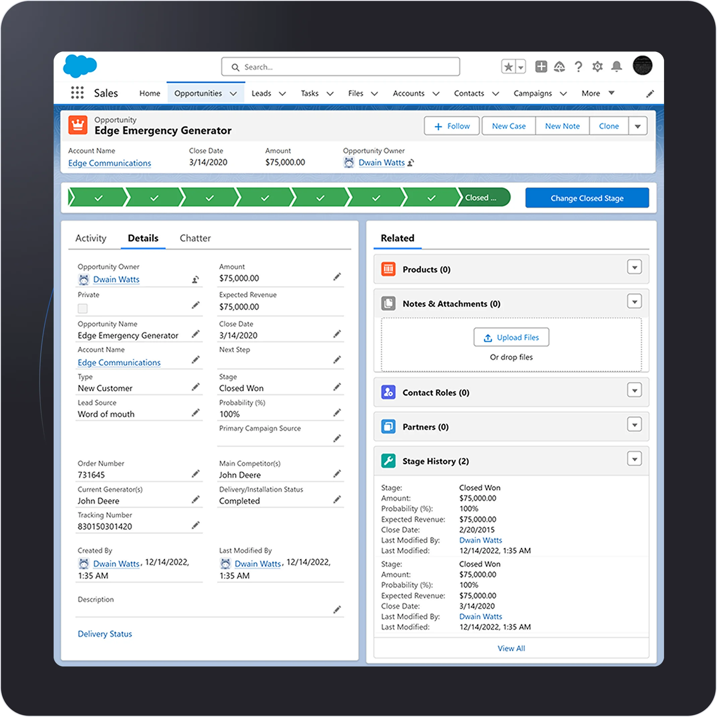This screenshot has height=717, width=717.
Task: Edit the Type field pencil
Action: point(195,387)
